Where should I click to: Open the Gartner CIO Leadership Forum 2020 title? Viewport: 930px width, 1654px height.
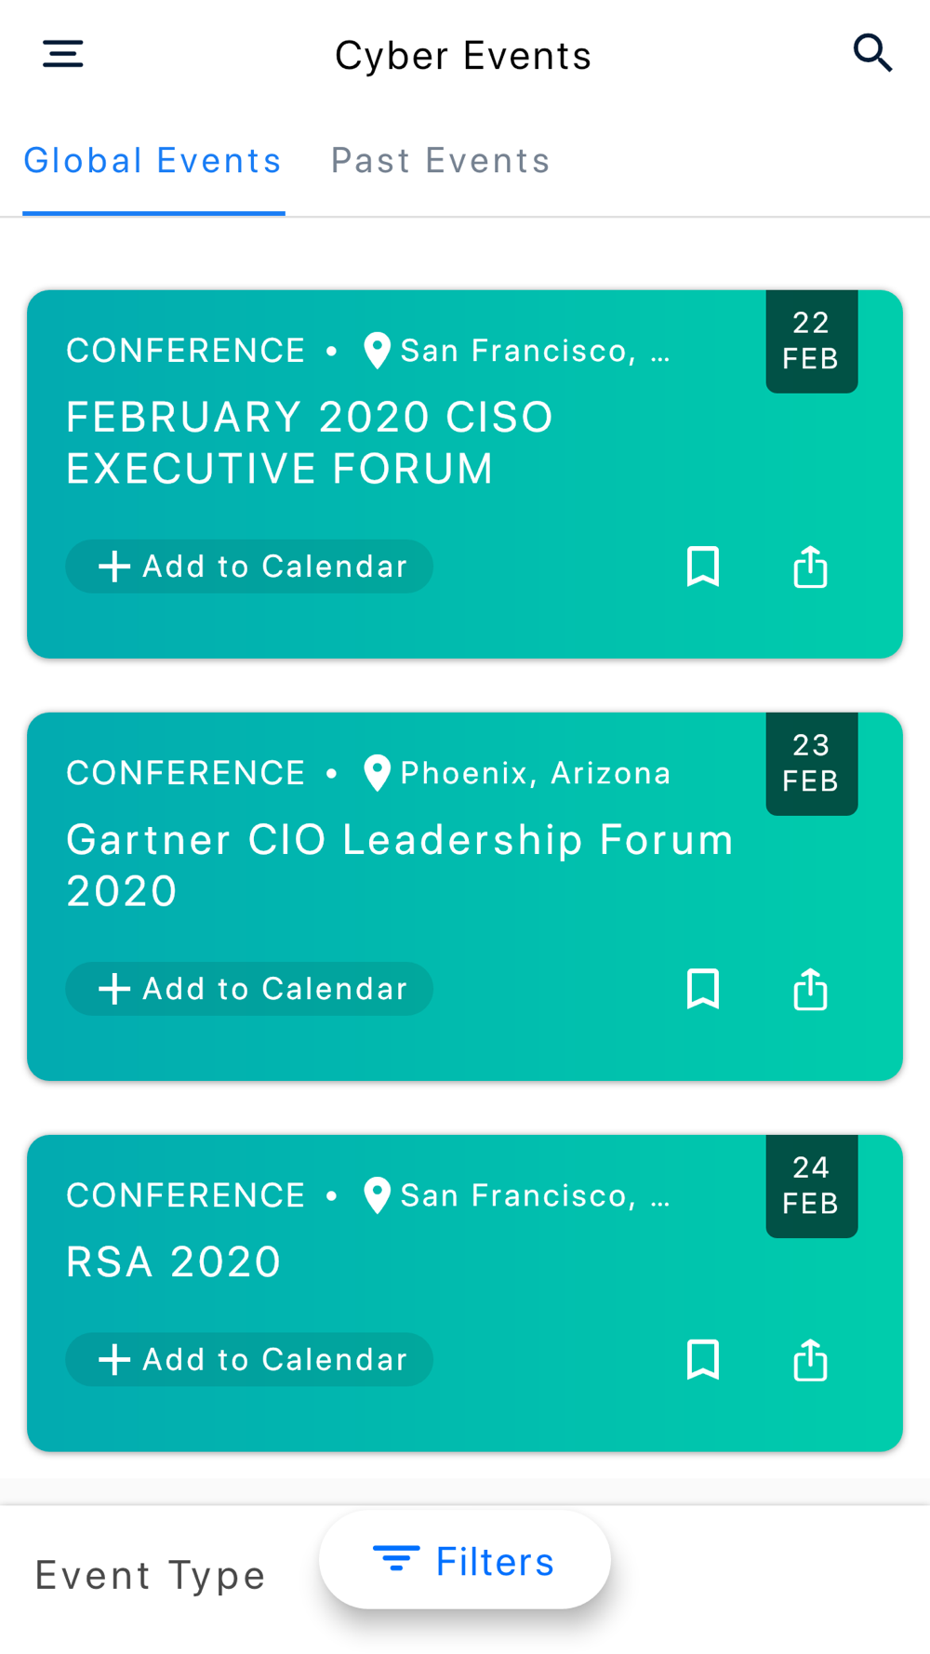[x=400, y=865]
